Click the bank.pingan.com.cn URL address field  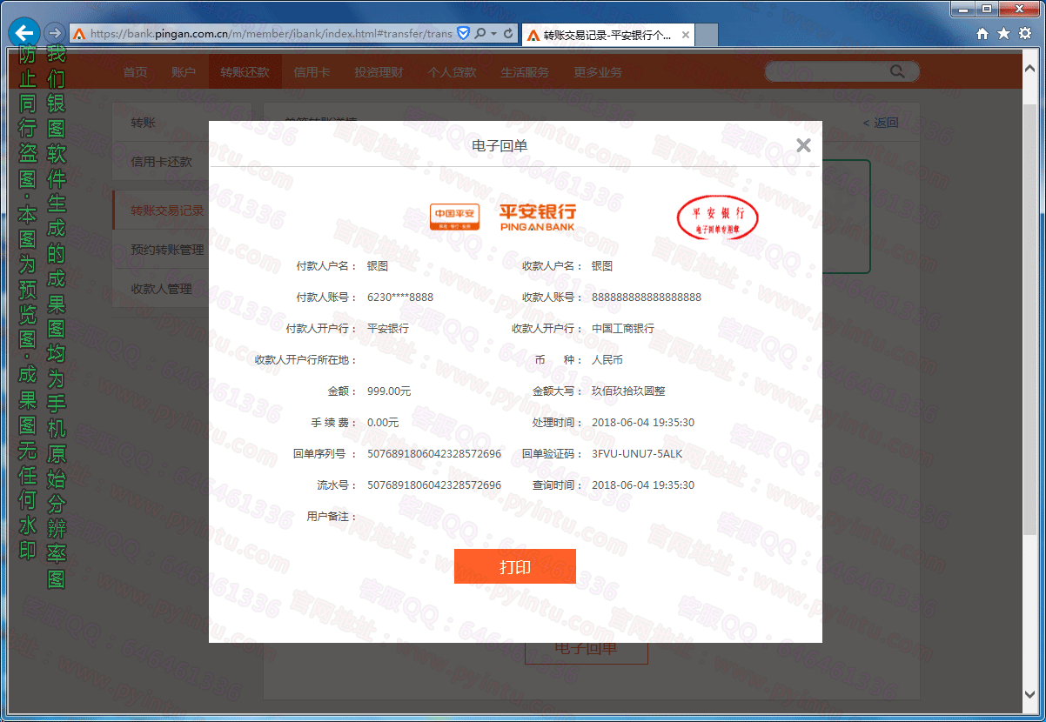pyautogui.click(x=271, y=34)
